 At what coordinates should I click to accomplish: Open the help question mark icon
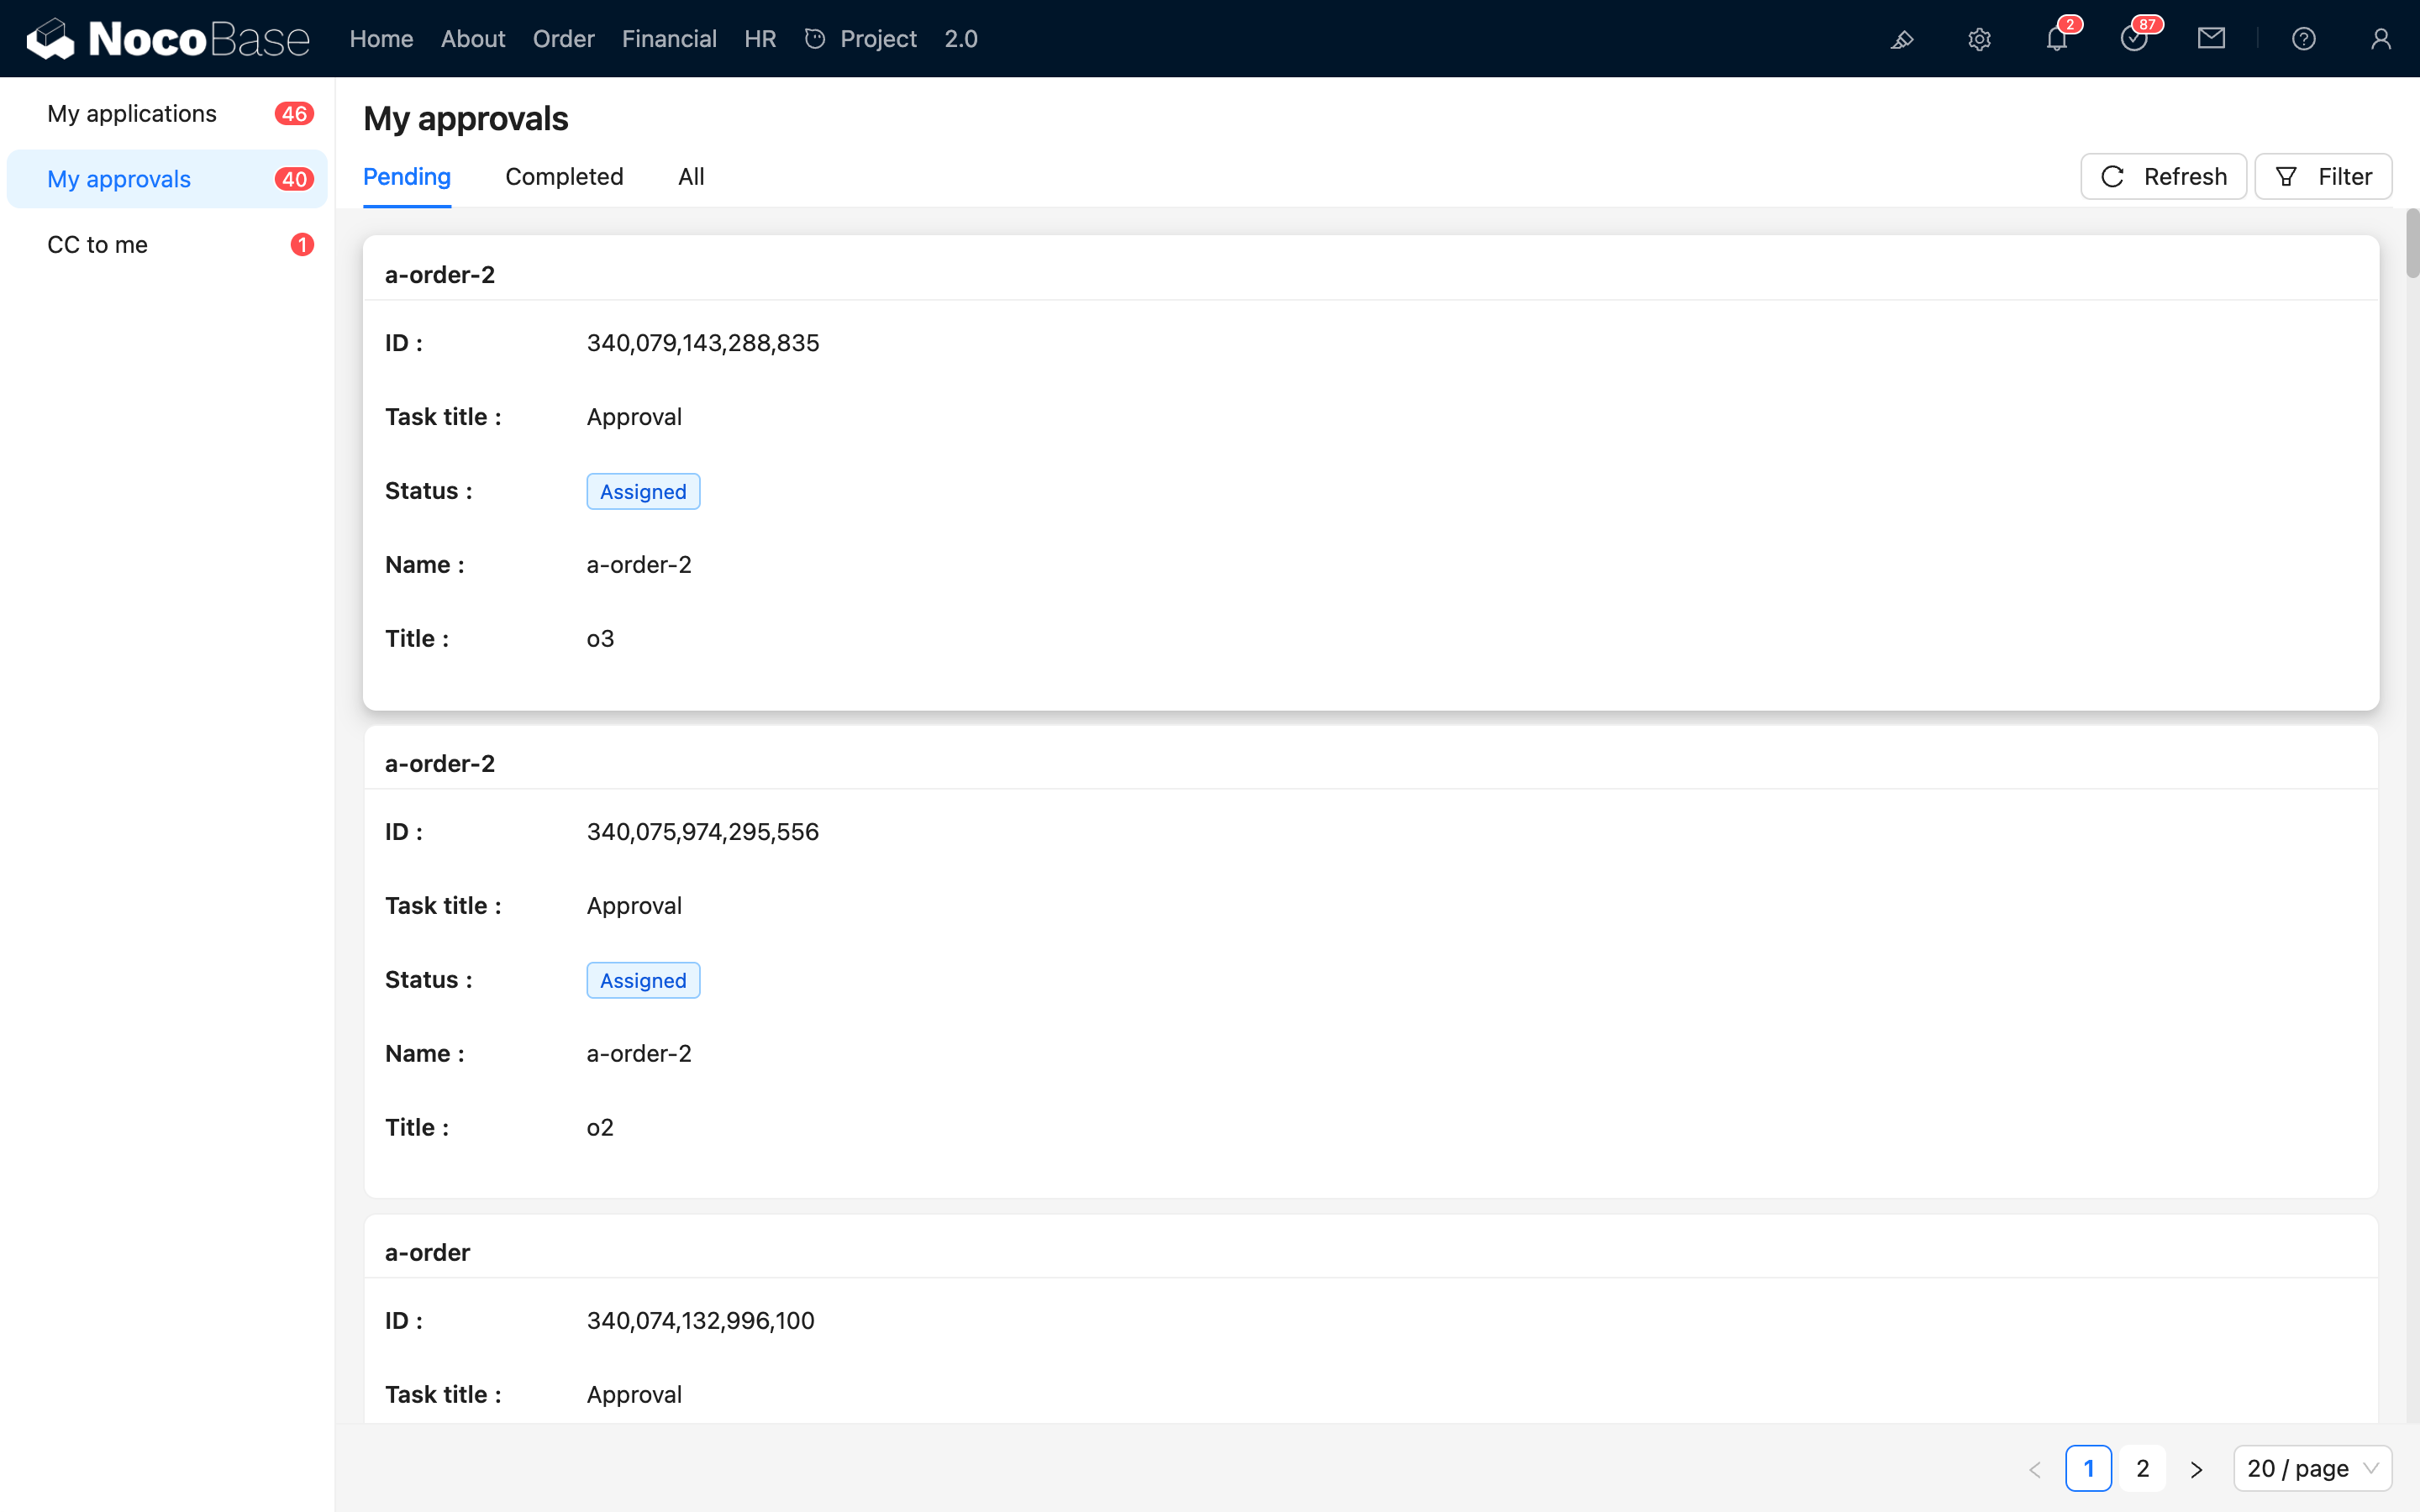pos(2303,39)
